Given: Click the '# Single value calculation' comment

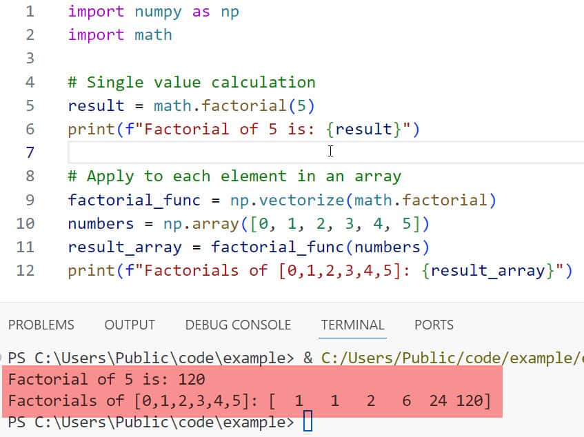Looking at the screenshot, I should point(191,82).
